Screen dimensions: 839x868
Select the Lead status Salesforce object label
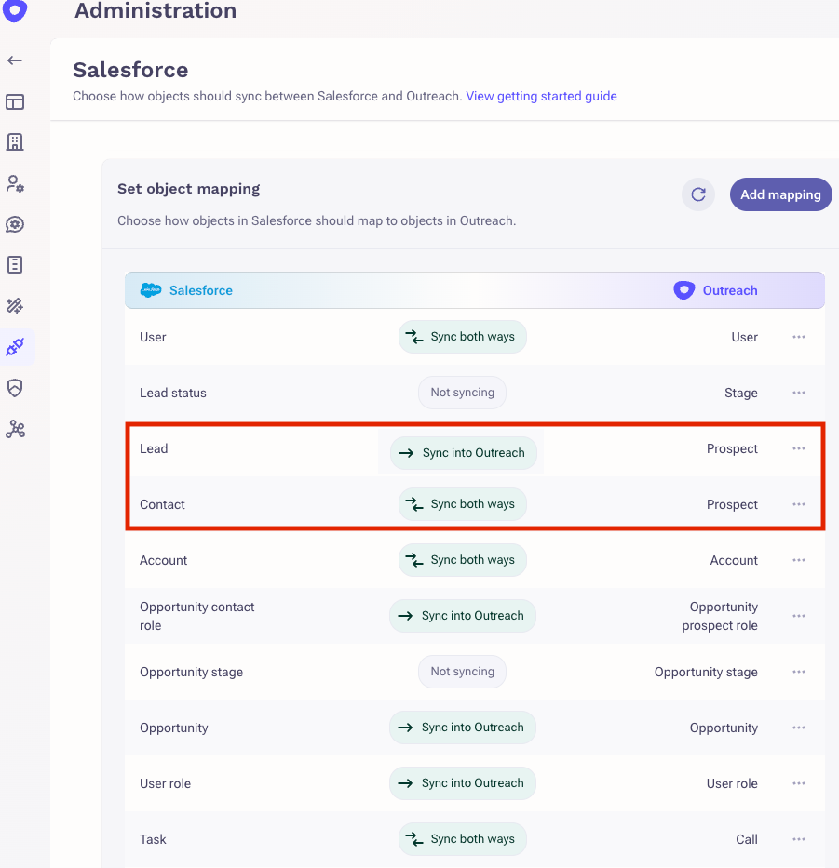pyautogui.click(x=173, y=393)
